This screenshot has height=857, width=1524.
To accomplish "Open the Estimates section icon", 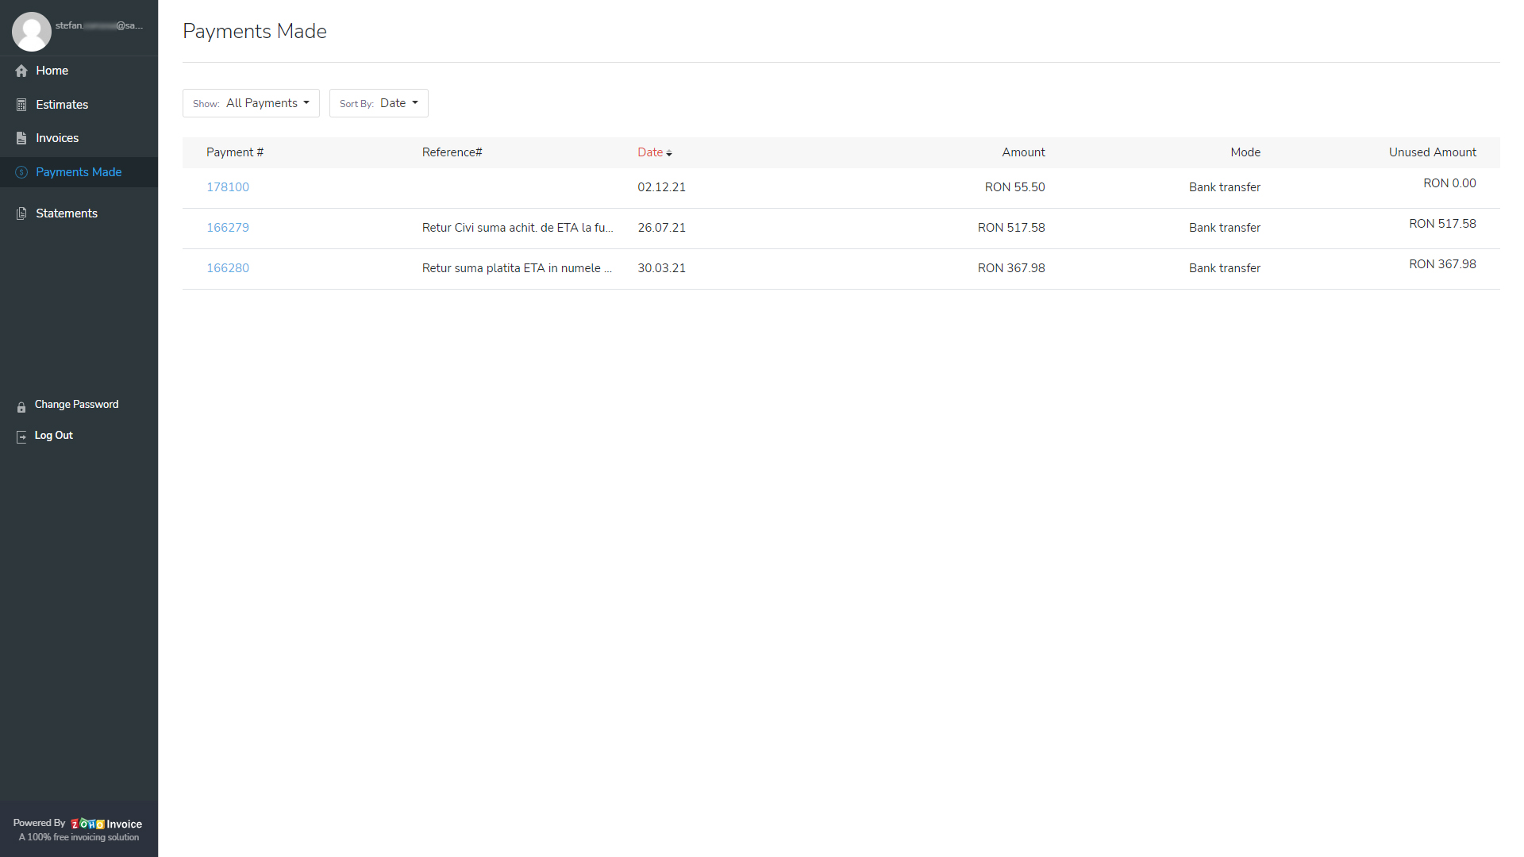I will tap(21, 104).
